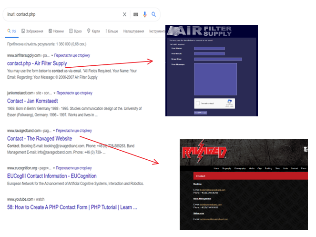
Task: Open Shop in Ravaged navigation
Action: [278, 168]
